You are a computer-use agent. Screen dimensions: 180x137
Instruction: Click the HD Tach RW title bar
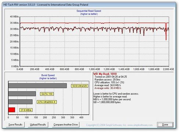(89, 5)
